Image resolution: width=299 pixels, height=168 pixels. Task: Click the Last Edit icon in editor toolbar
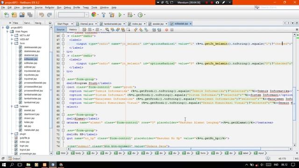click(x=84, y=30)
